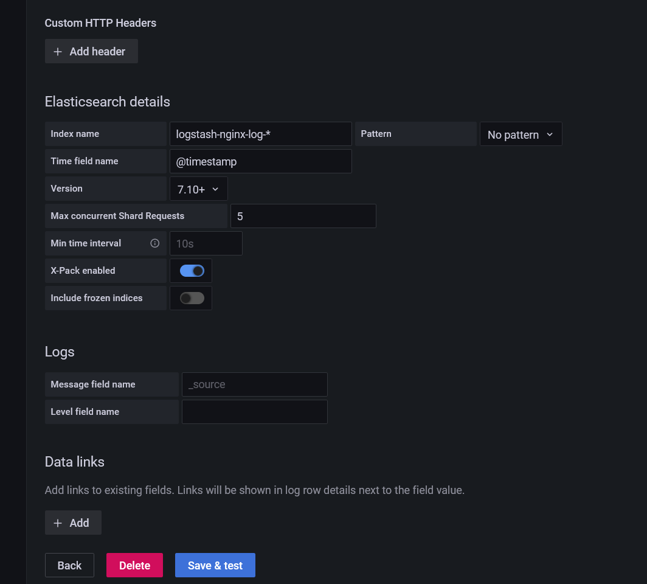
Task: Click the chevron arrow in Version selector
Action: [215, 189]
